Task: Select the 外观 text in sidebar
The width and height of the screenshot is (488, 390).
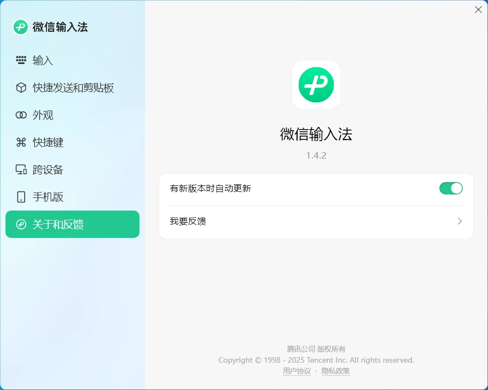Action: (43, 115)
